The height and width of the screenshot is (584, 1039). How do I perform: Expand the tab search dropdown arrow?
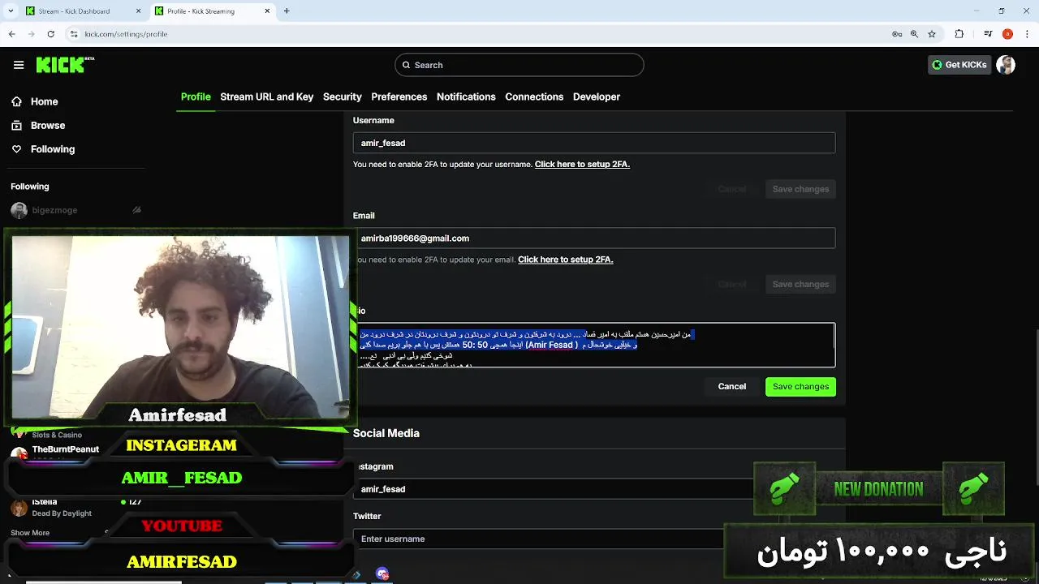pos(10,11)
